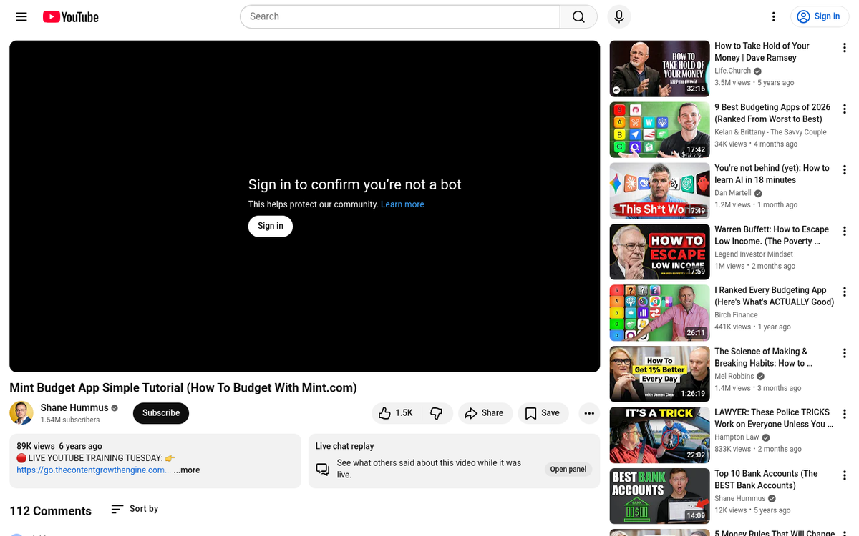The height and width of the screenshot is (536, 859).
Task: Expand the video description with ...more
Action: pos(186,470)
